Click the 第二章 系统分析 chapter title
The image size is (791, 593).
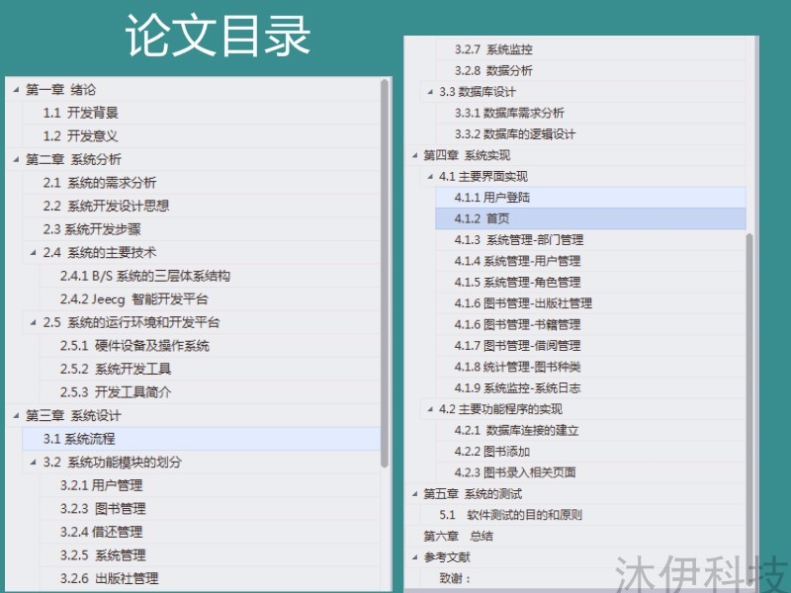point(73,159)
